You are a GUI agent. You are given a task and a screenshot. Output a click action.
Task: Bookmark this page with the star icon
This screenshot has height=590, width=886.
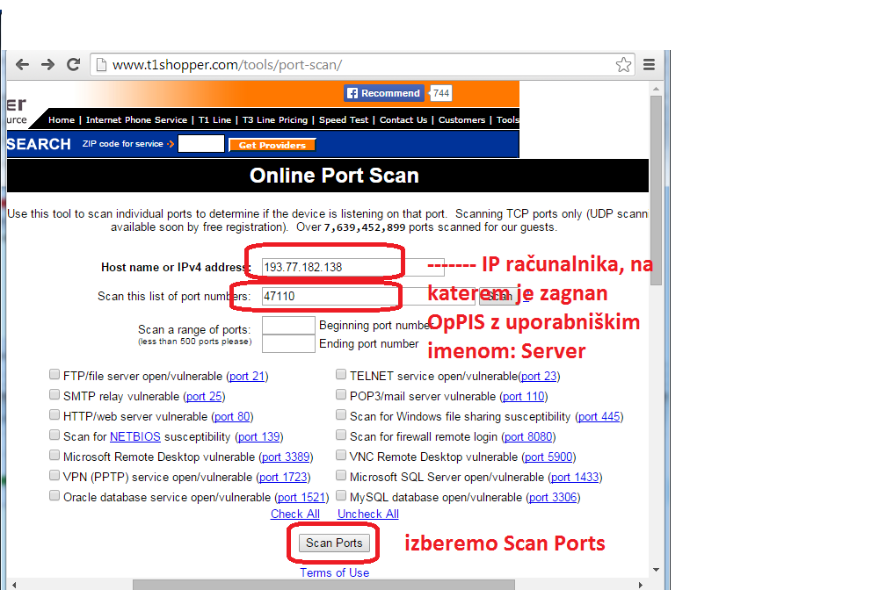[623, 65]
